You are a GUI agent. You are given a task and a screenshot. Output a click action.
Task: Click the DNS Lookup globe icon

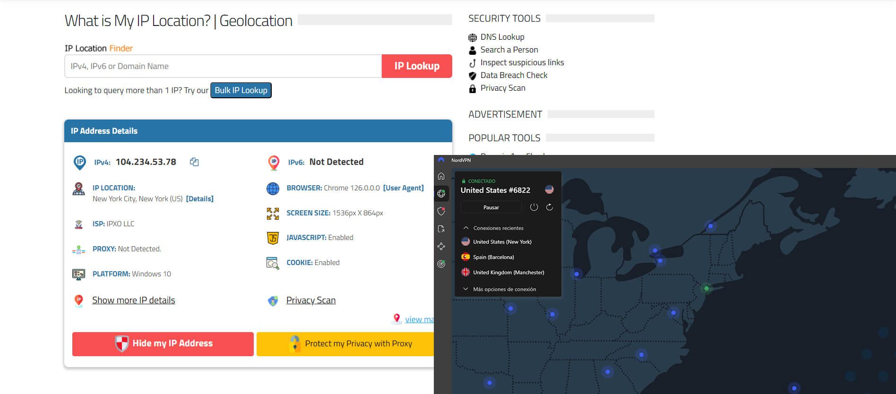point(472,37)
